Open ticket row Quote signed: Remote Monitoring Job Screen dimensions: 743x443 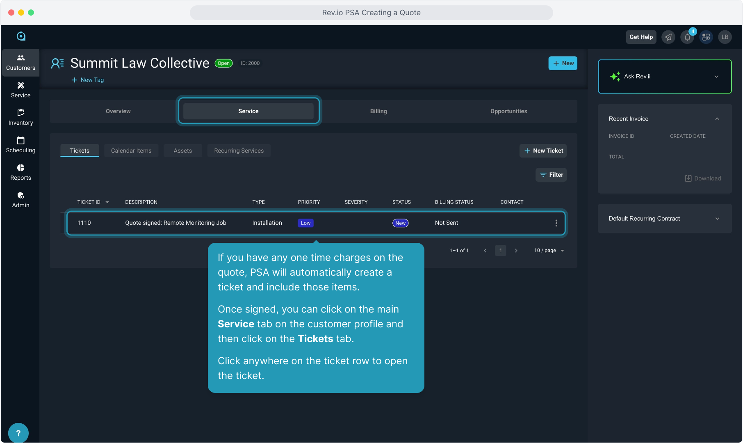point(175,223)
